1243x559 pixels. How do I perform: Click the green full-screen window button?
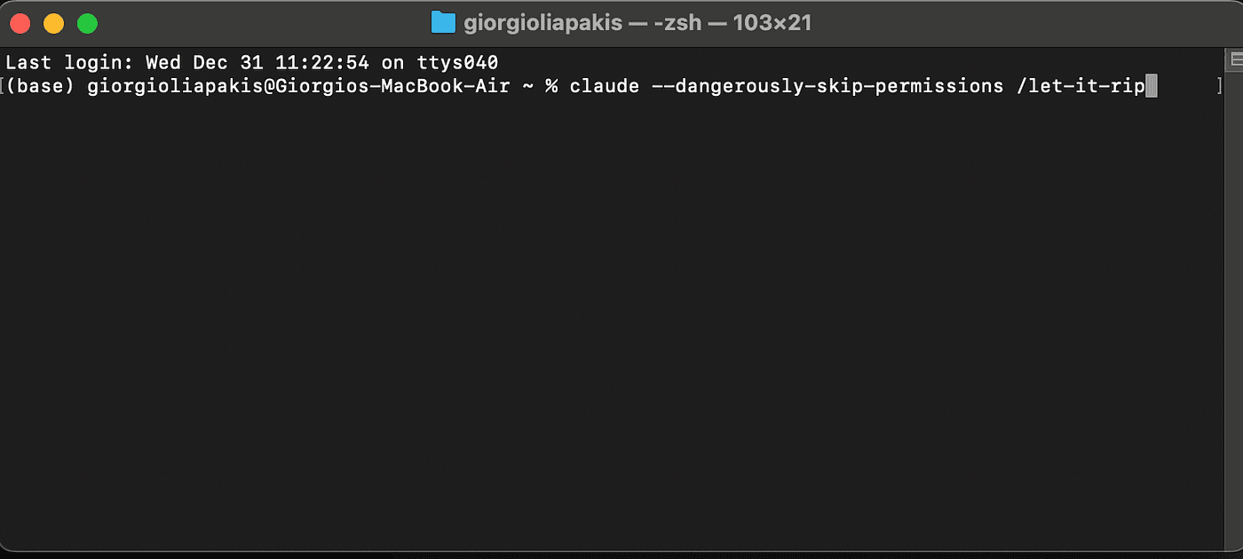coord(87,24)
